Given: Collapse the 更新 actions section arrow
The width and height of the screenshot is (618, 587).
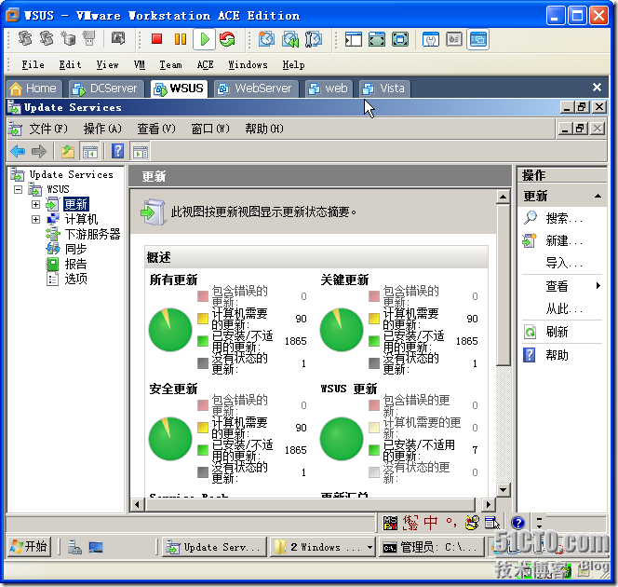Looking at the screenshot, I should click(598, 196).
